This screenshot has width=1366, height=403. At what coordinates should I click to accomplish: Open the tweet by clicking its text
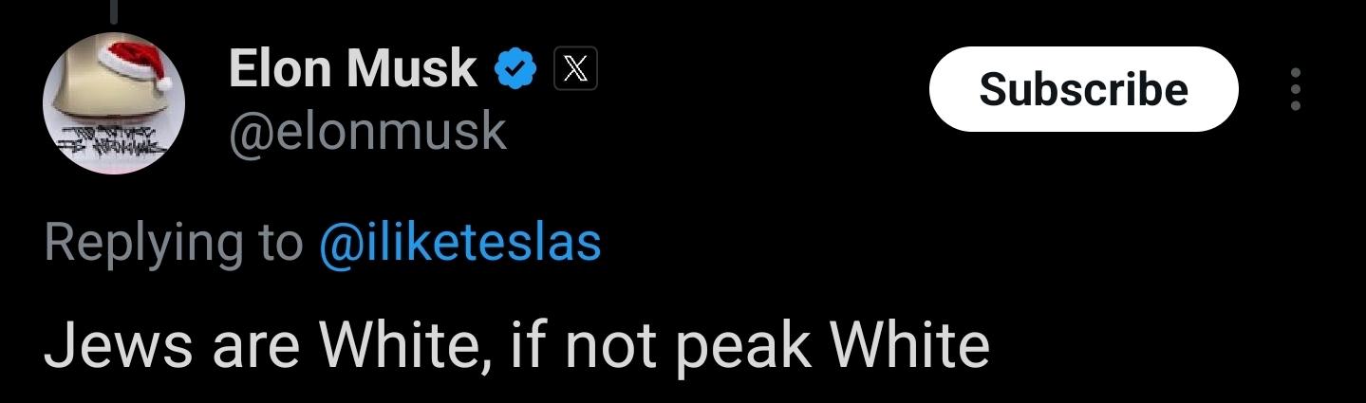pyautogui.click(x=516, y=346)
